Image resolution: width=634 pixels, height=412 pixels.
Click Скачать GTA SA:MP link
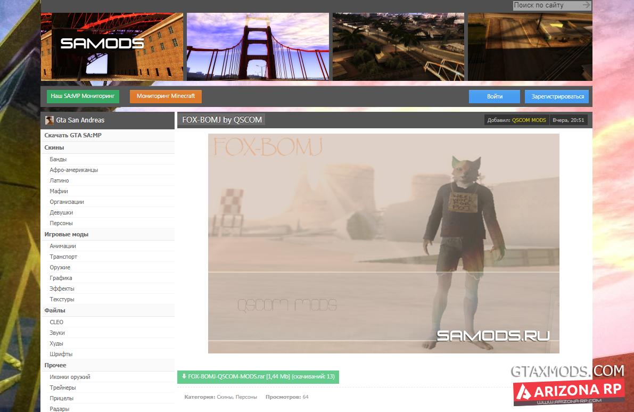73,135
